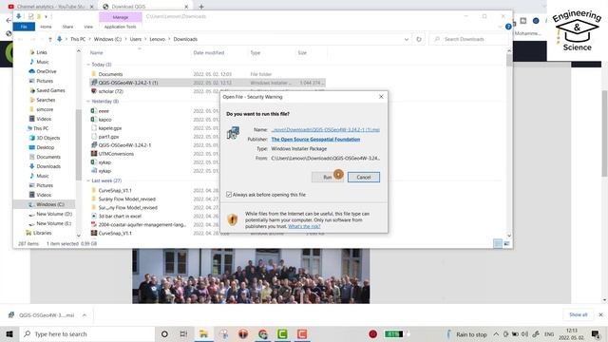
Task: Switch to the View ribbon tab
Action: [x=88, y=27]
